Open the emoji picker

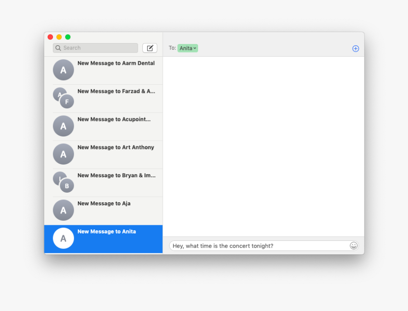tap(353, 245)
